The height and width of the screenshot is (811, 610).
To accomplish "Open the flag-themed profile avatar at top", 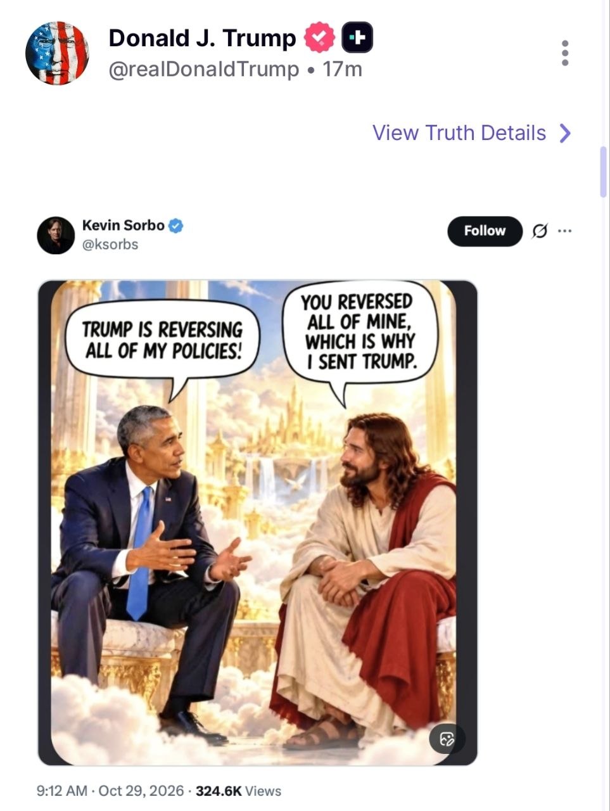I will [x=57, y=53].
